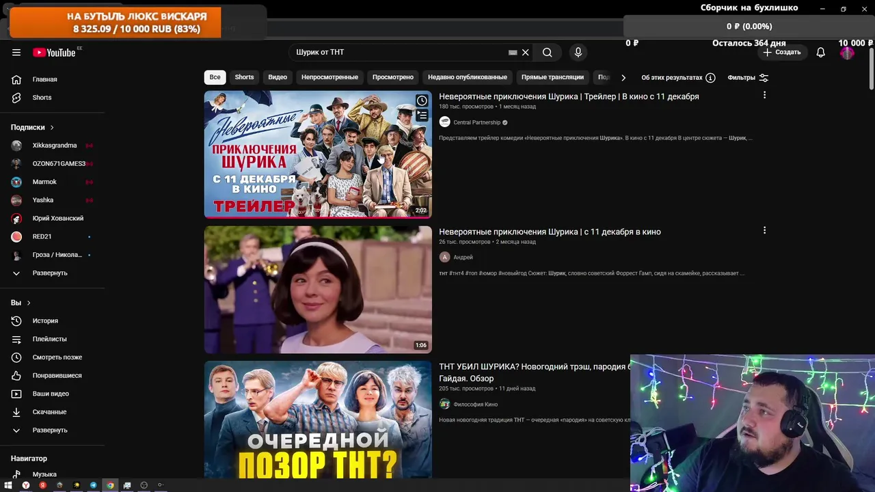
Task: Open title с 11 декабря в кино
Action: click(550, 232)
